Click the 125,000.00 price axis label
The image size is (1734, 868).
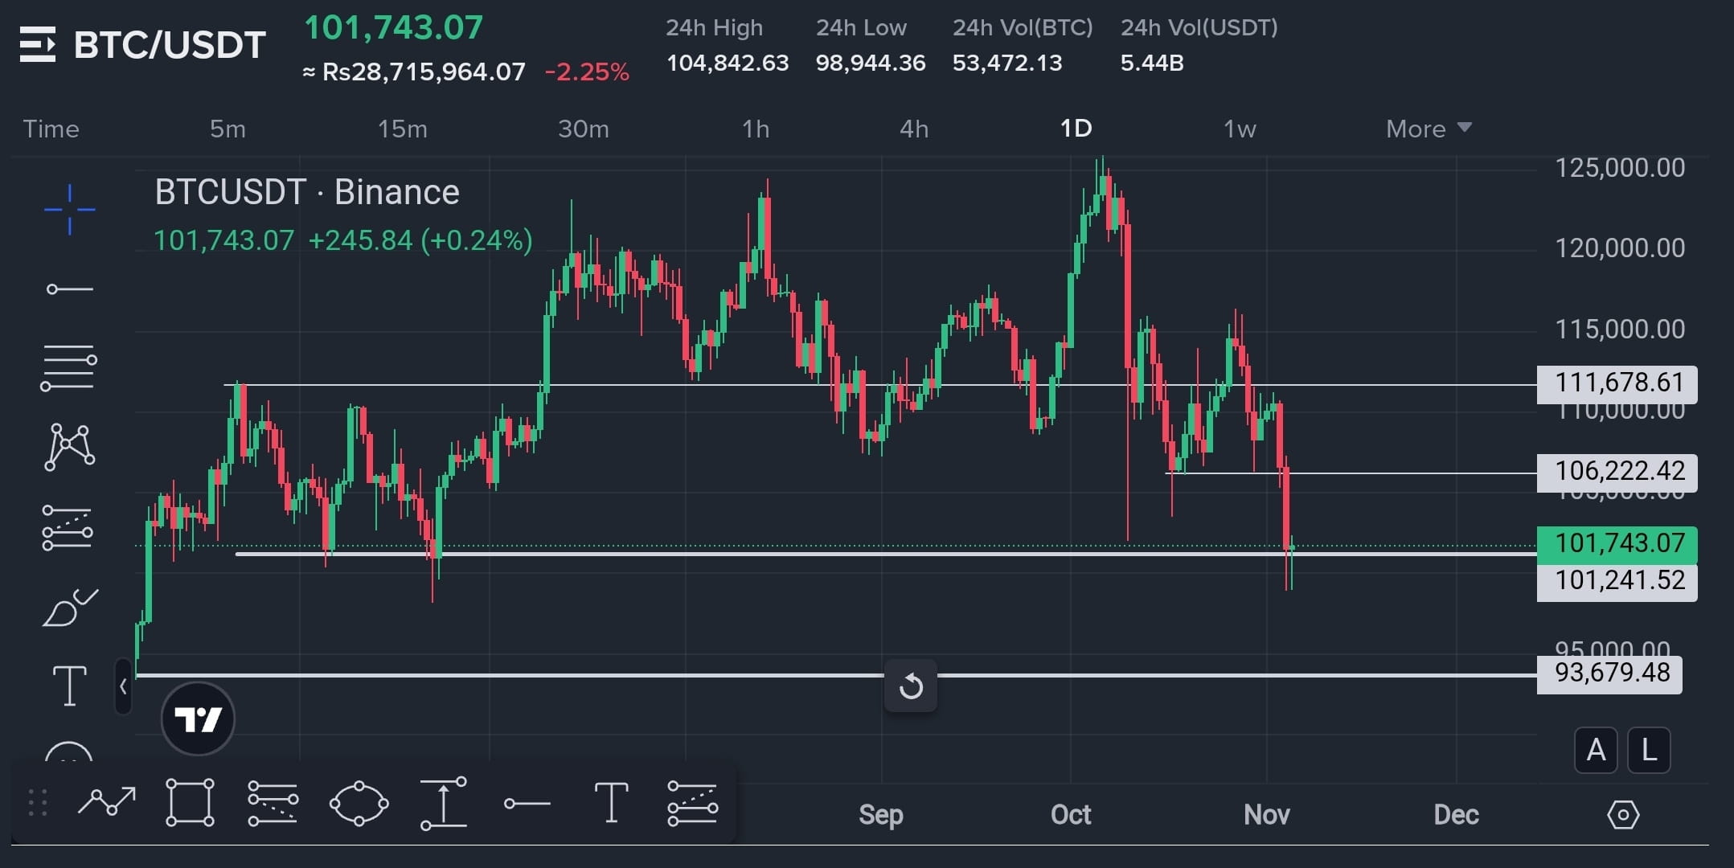click(x=1620, y=168)
